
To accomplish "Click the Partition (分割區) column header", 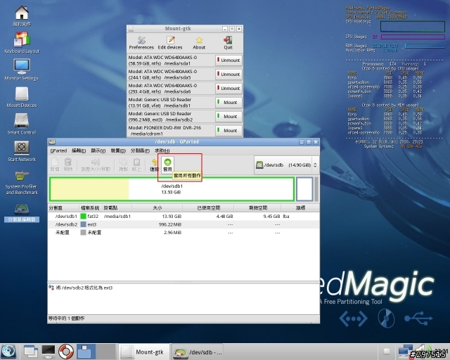I will pos(63,208).
